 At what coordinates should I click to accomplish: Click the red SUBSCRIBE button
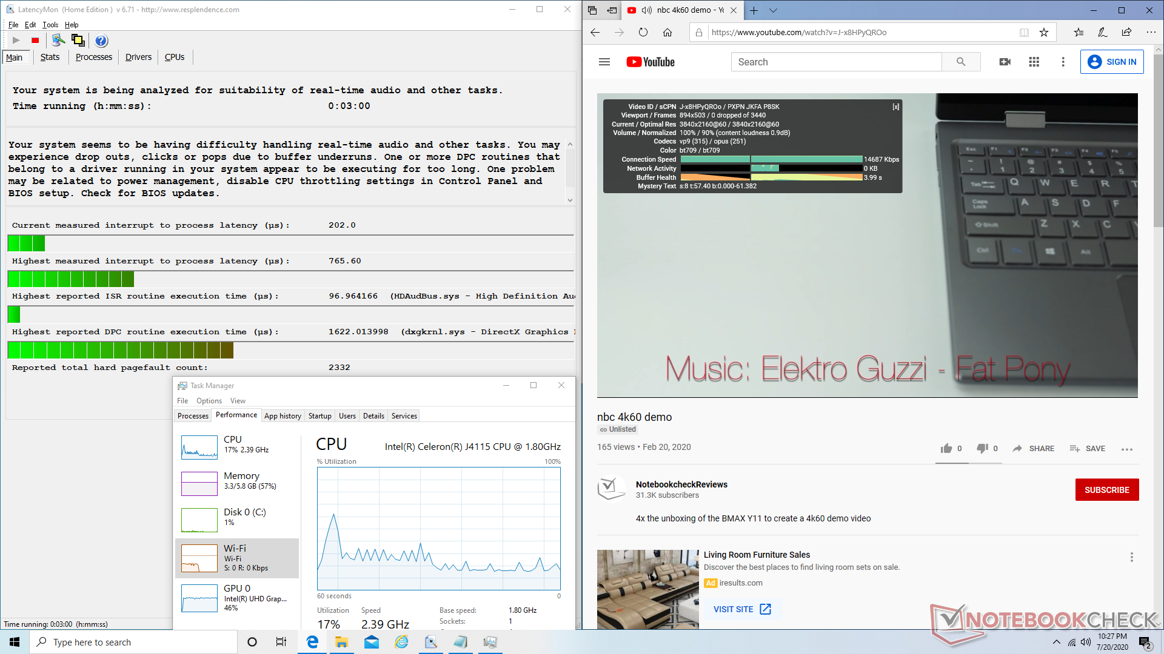1106,490
